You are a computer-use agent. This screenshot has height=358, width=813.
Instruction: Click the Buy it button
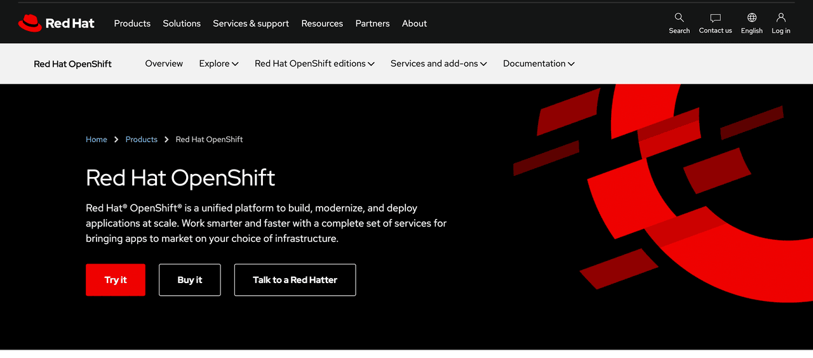190,280
